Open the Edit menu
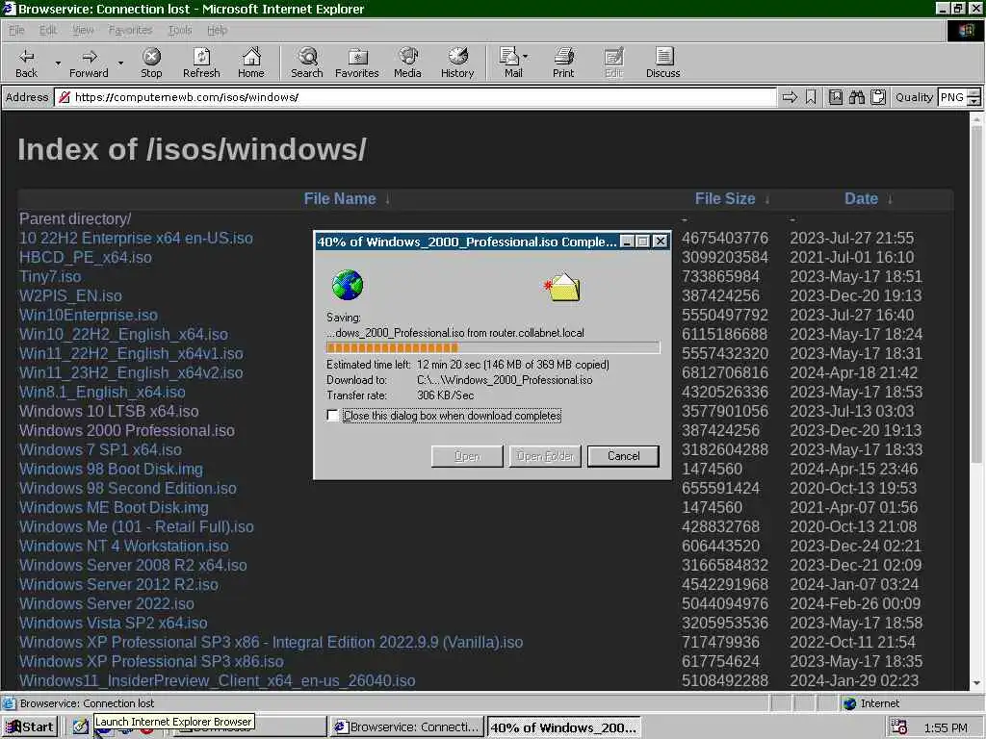 [x=48, y=30]
